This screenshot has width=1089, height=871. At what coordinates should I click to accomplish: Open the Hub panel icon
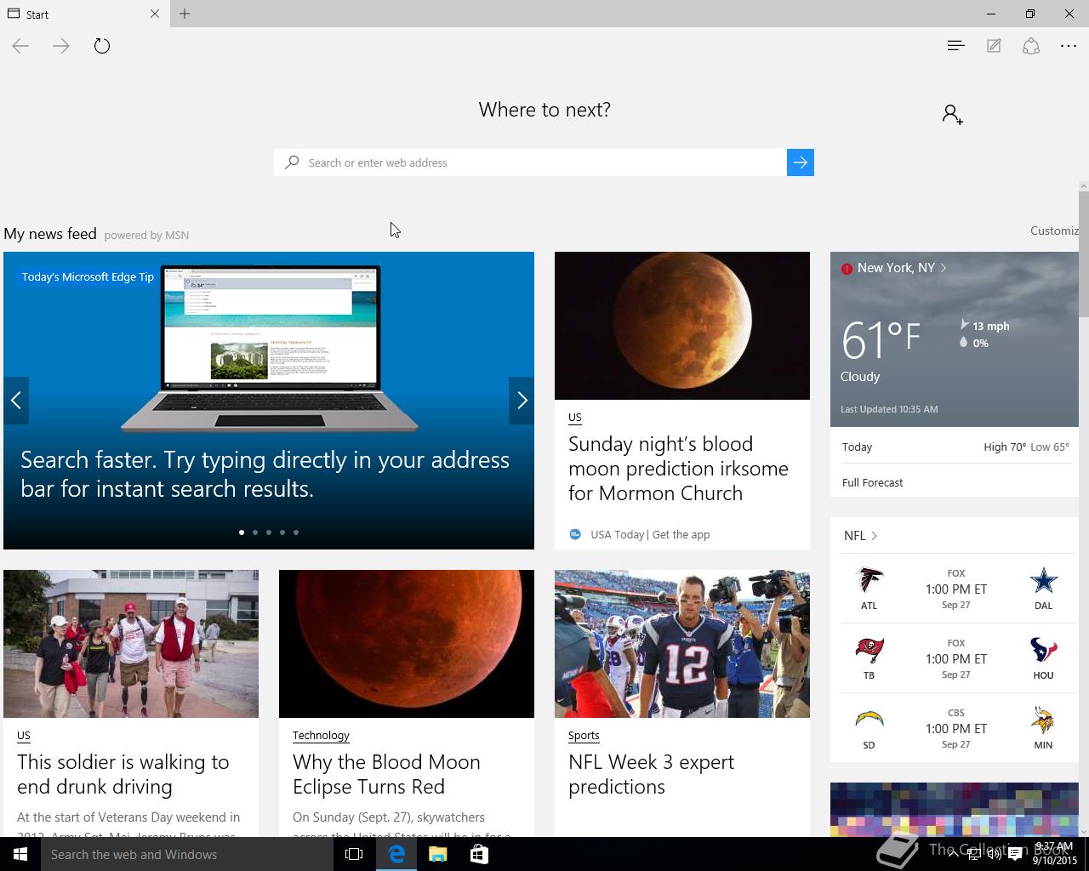click(x=955, y=46)
